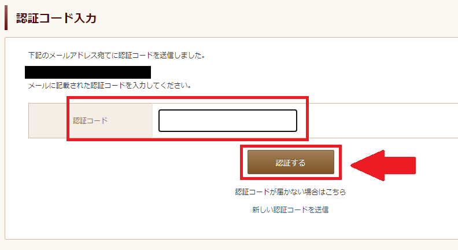Click the 認証コード field label
The image size is (458, 250).
point(90,121)
